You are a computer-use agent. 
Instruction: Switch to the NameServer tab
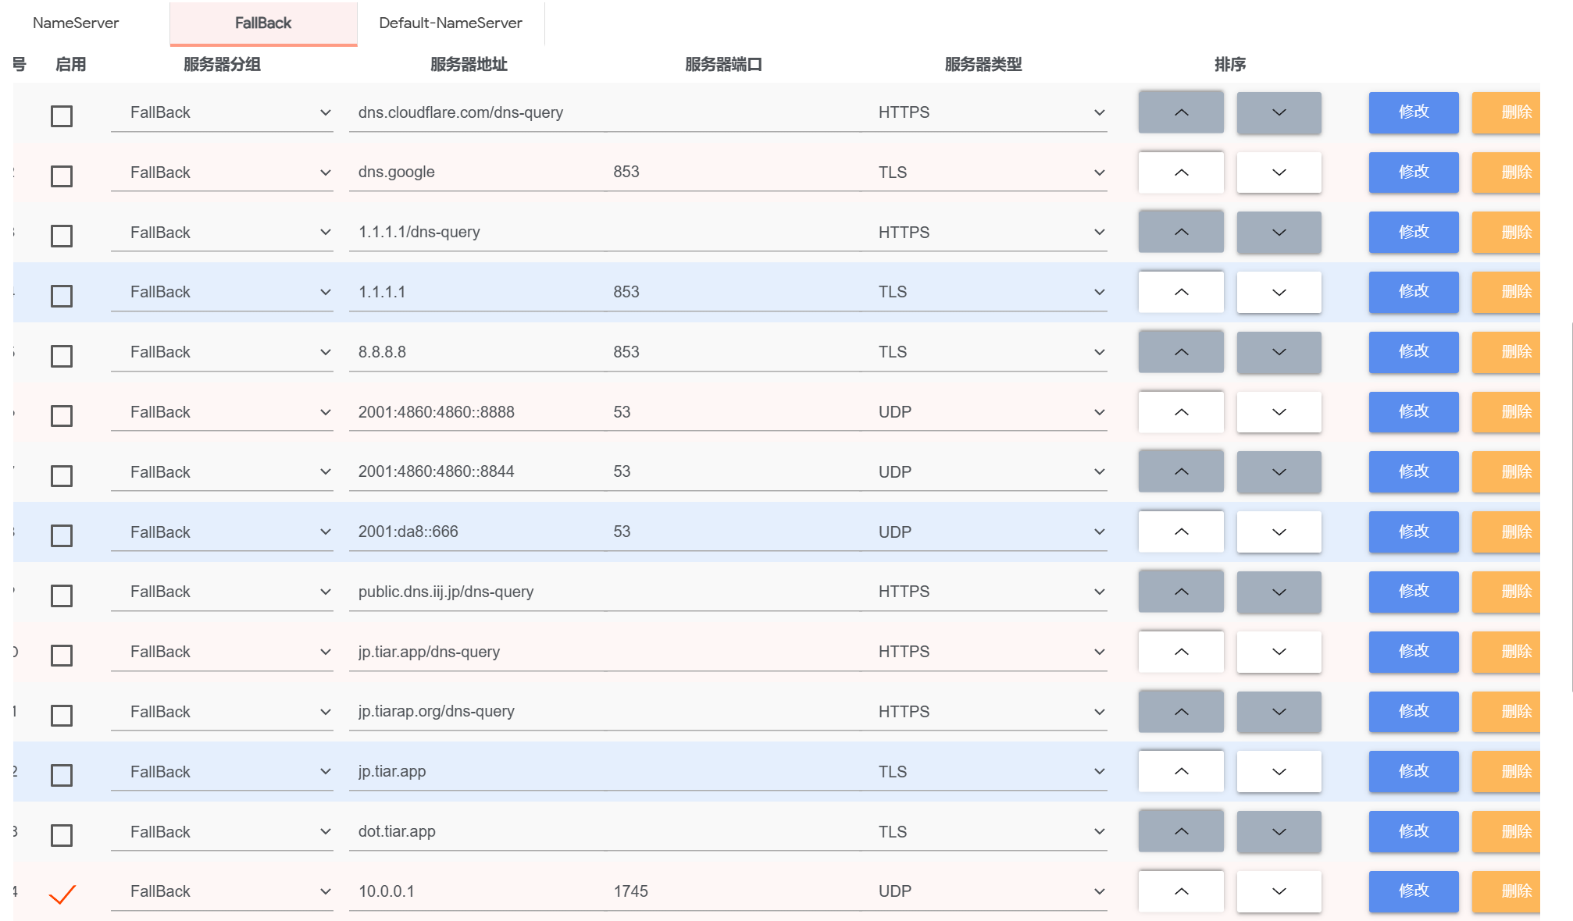click(x=76, y=23)
